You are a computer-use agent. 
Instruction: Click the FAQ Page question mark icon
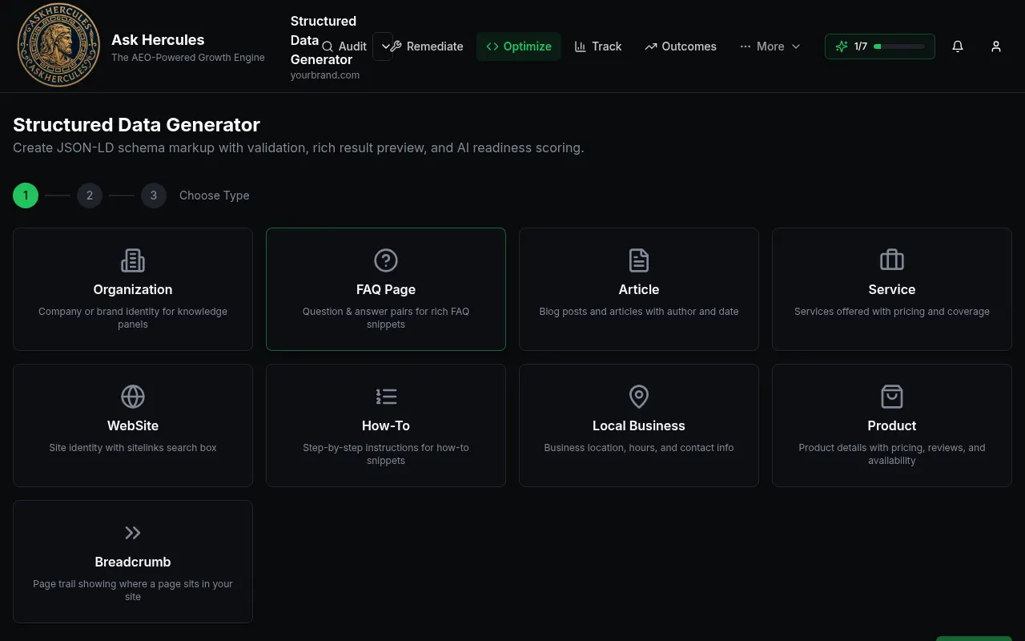386,260
